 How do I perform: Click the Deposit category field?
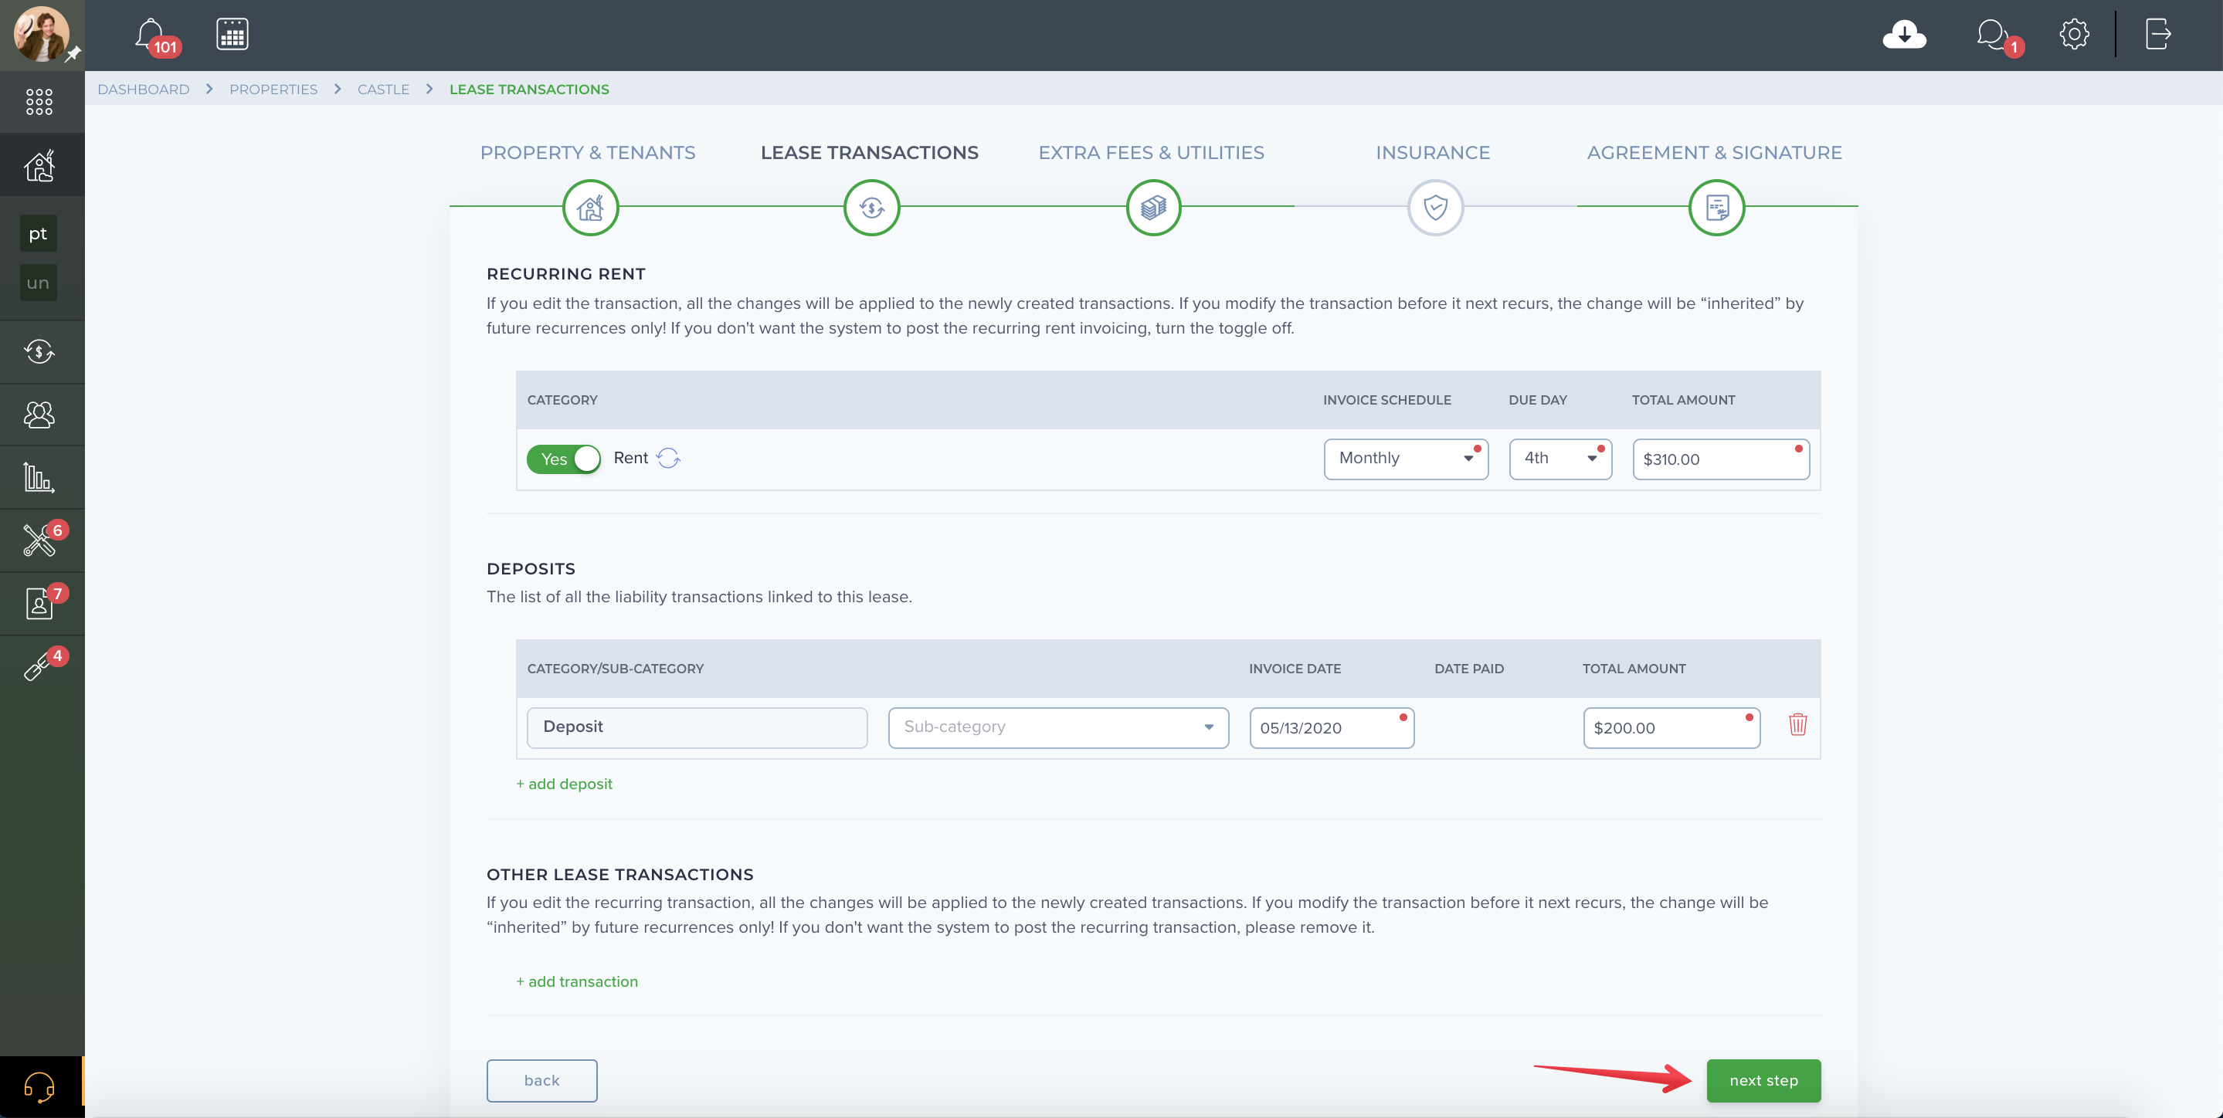click(x=697, y=727)
